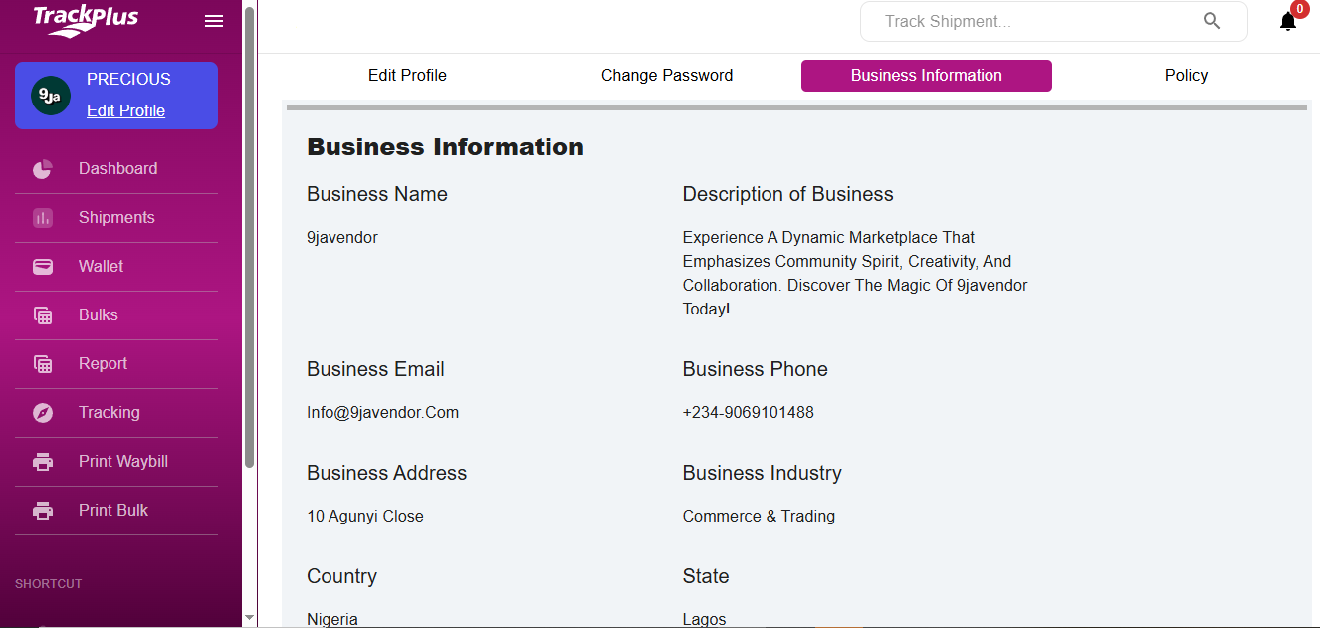The height and width of the screenshot is (628, 1320).
Task: Open the Edit Profile link in sidebar
Action: pyautogui.click(x=125, y=110)
